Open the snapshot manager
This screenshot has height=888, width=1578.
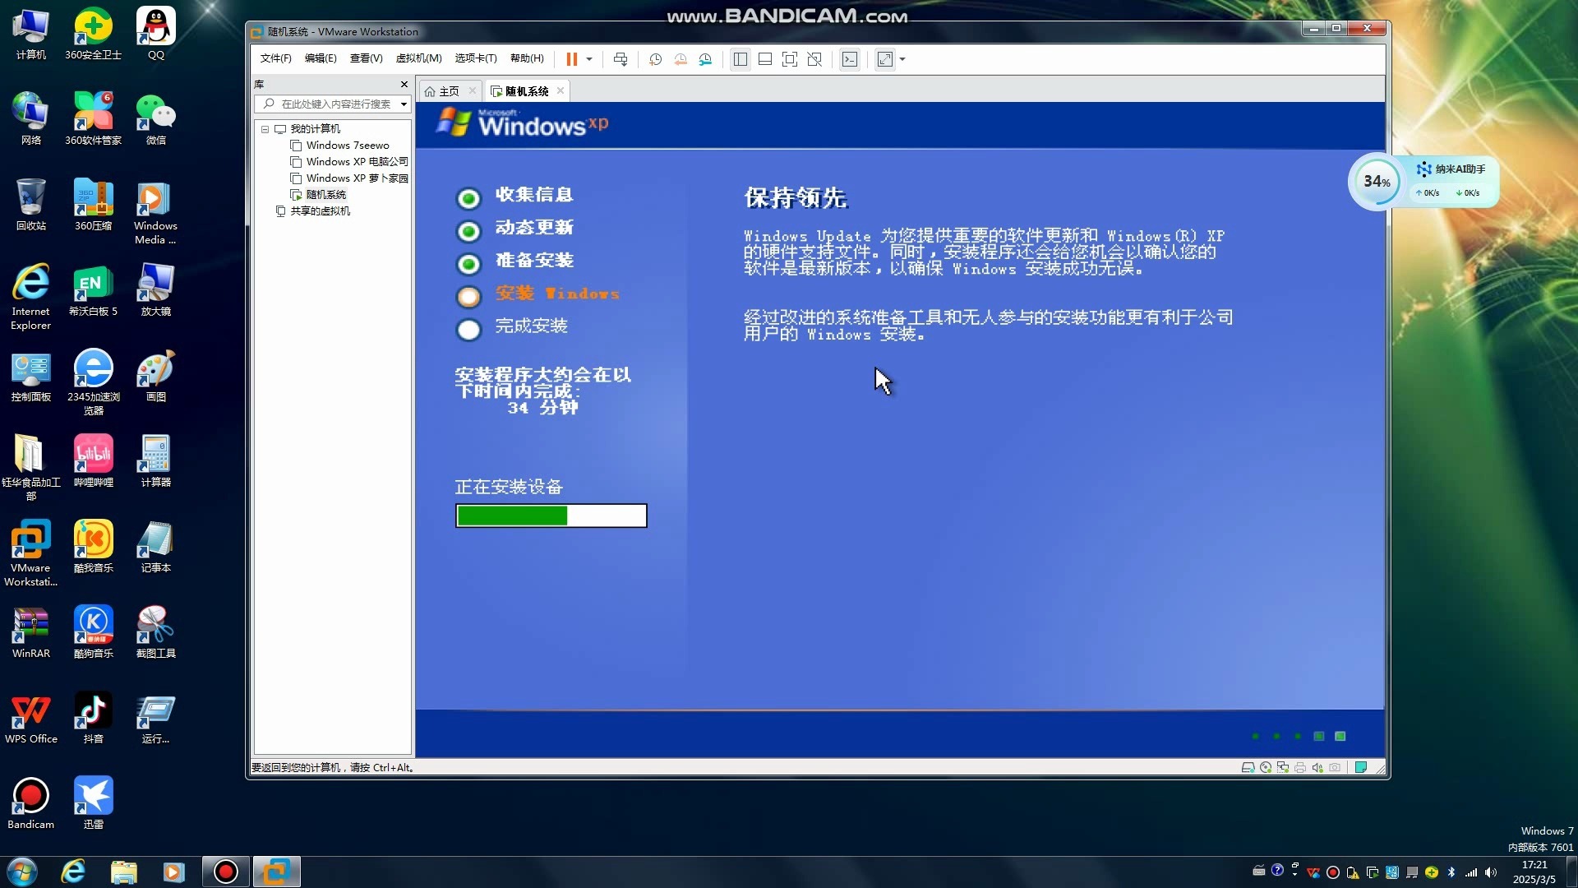[705, 59]
